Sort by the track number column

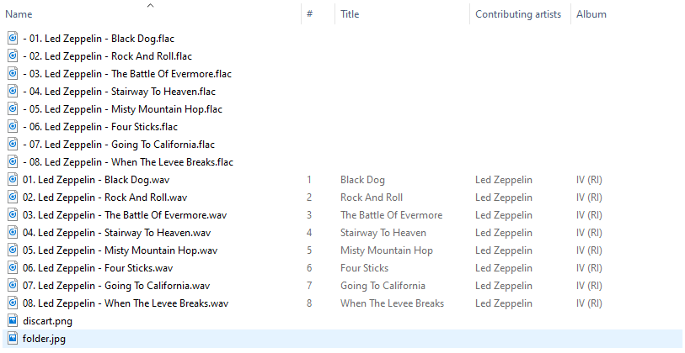pos(310,14)
